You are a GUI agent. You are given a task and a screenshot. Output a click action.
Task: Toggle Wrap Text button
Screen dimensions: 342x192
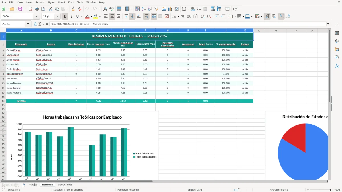[146, 16]
